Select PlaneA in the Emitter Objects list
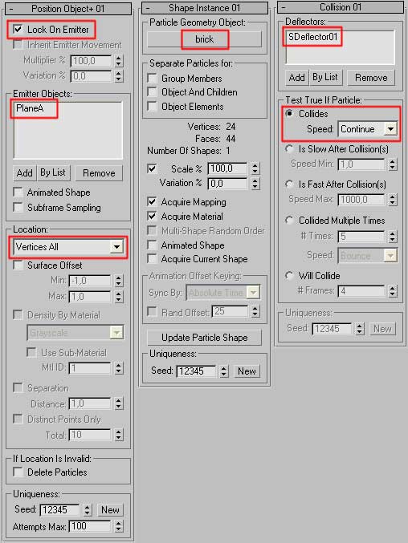 coord(30,108)
